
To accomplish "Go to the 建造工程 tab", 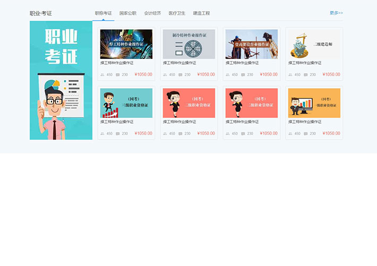I will 201,13.
